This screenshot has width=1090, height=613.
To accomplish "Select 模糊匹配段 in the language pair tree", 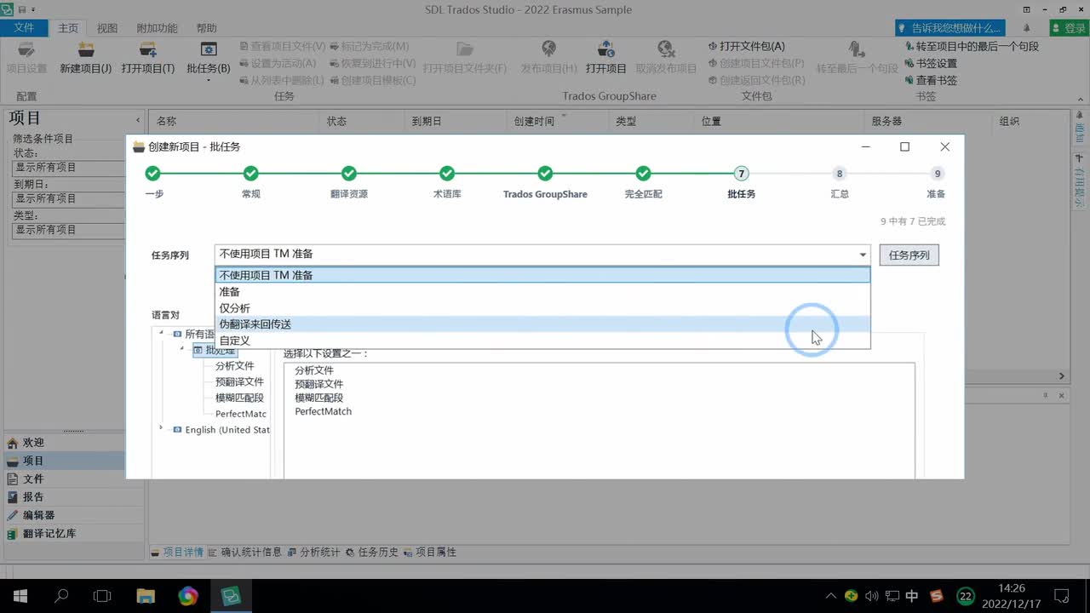I will [x=239, y=398].
